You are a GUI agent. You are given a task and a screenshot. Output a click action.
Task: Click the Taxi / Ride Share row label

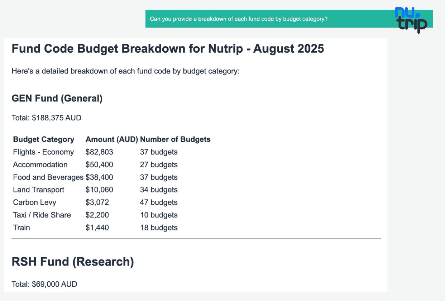point(42,215)
